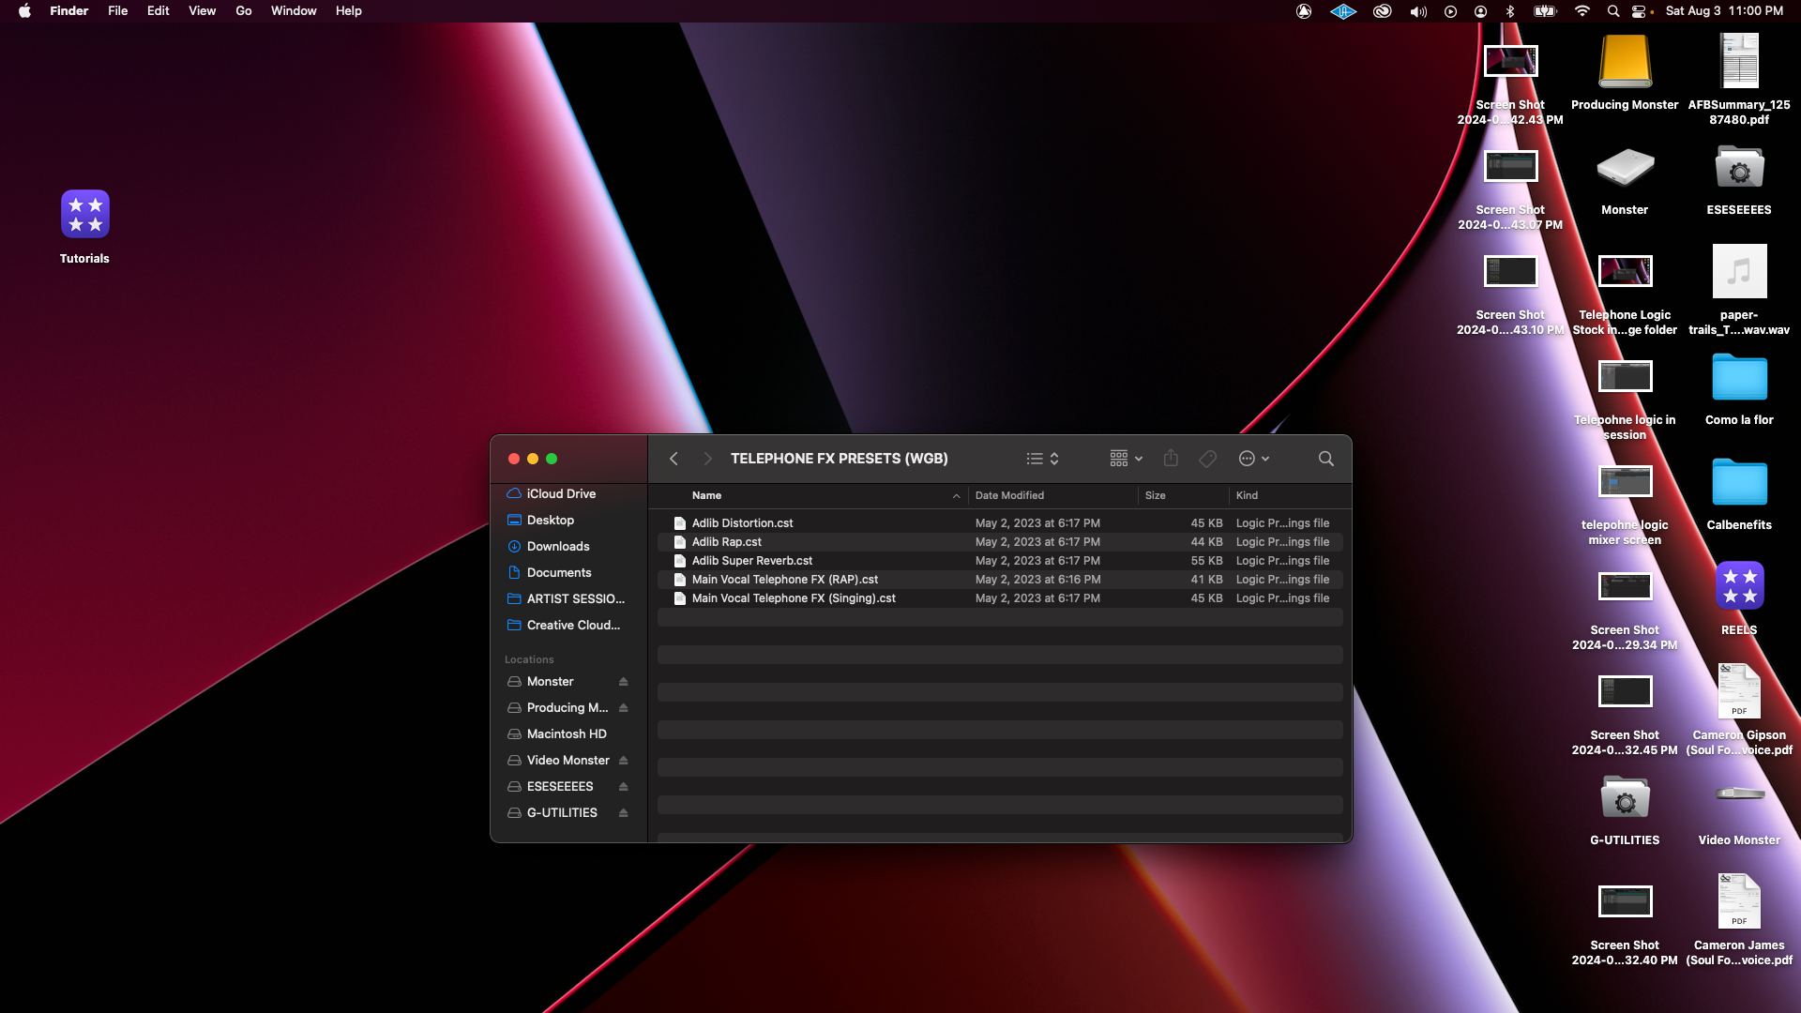Click the Wi-Fi status icon
1801x1013 pixels.
click(1582, 11)
